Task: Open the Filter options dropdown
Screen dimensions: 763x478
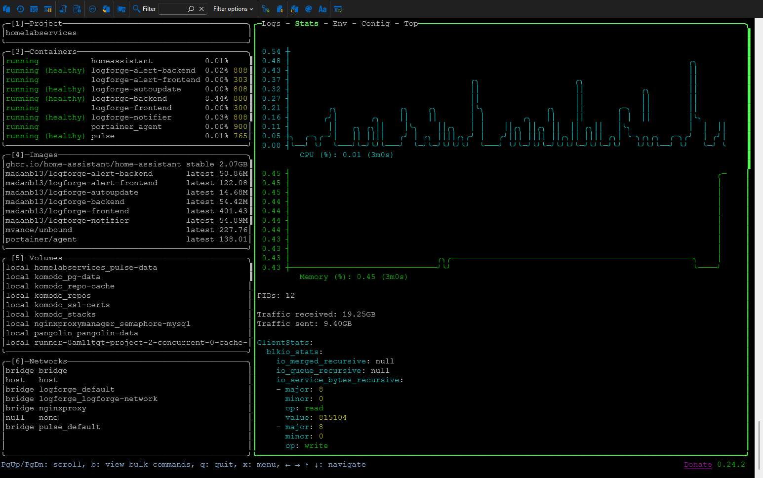Action: click(x=233, y=8)
